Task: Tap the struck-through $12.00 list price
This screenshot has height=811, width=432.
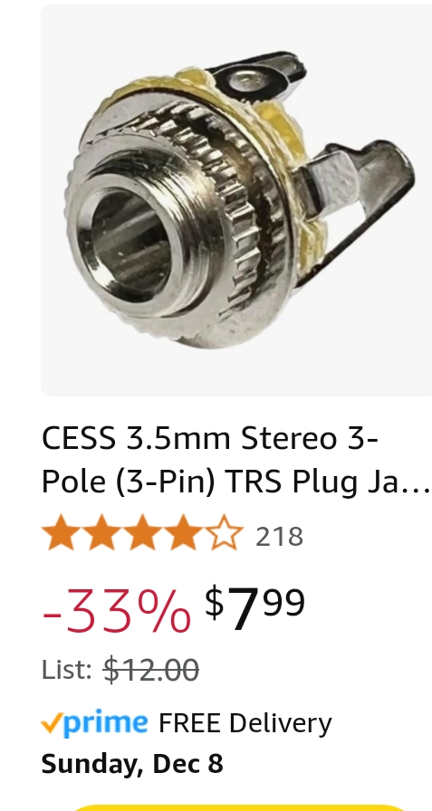Action: [x=151, y=670]
